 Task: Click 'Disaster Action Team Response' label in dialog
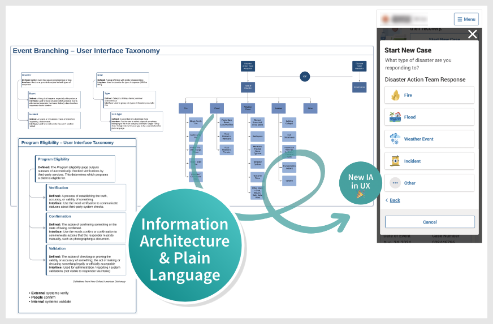(x=425, y=80)
